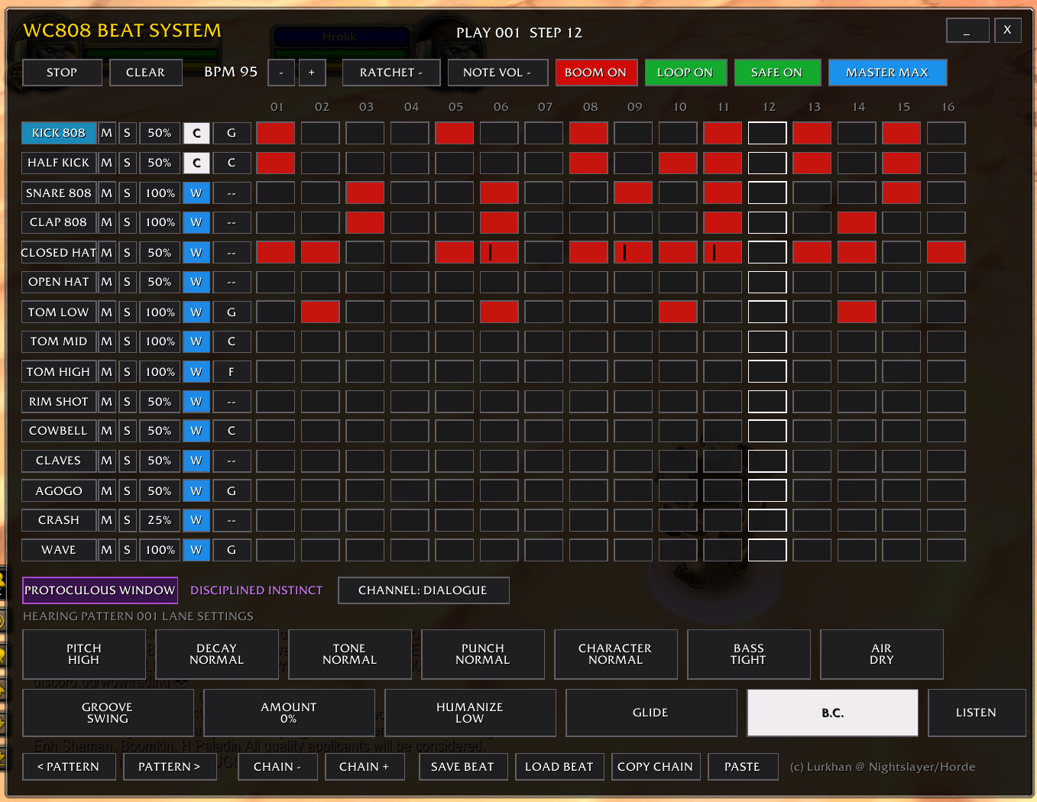Disable LOOP ON toggle
Image resolution: width=1037 pixels, height=802 pixels.
tap(685, 73)
